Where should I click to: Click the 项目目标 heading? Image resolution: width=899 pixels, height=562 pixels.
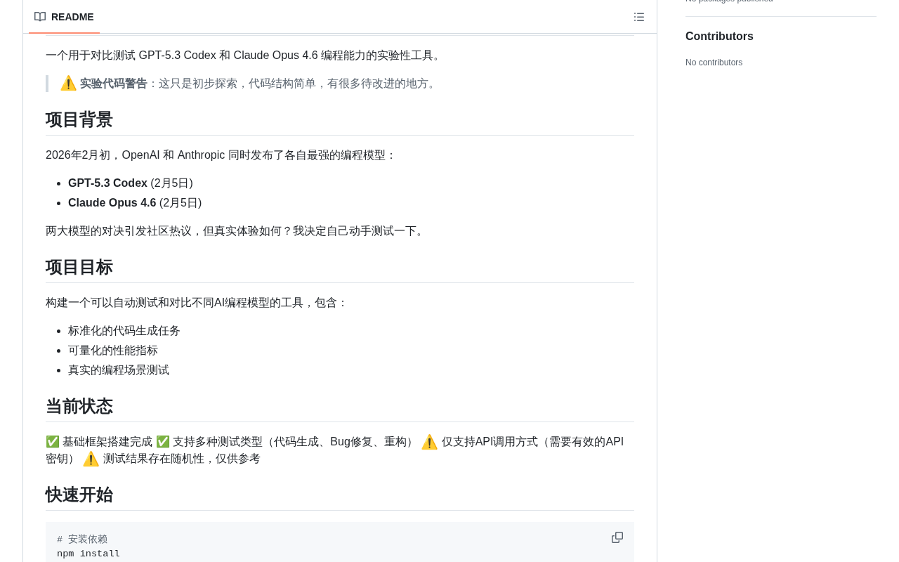point(79,267)
